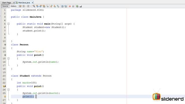This screenshot has width=185, height=104.
Task: Click the Uncomment code toolbar icon
Action: 81,6
